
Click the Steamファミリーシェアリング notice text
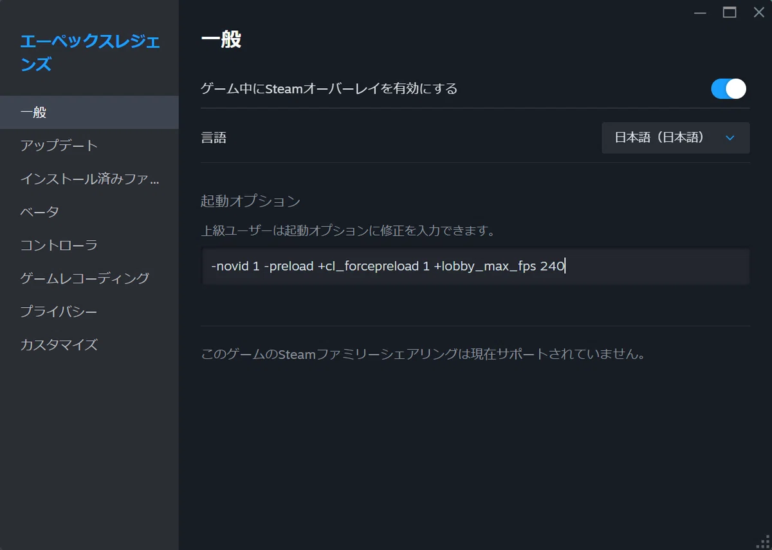tap(423, 354)
